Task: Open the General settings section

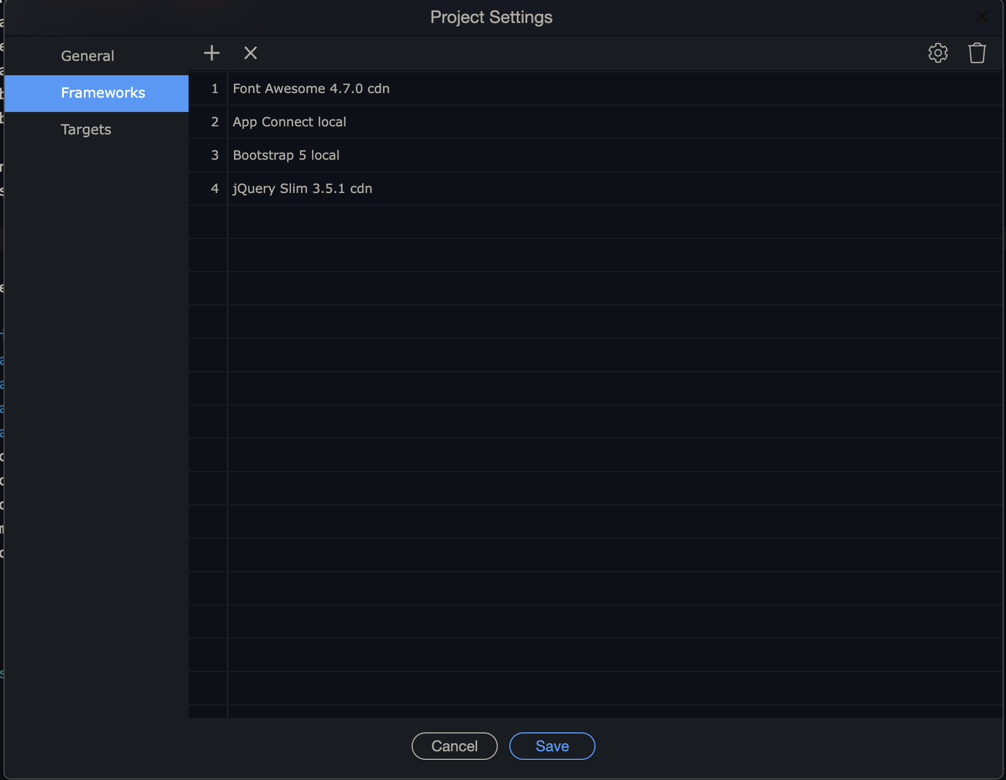Action: (96, 56)
